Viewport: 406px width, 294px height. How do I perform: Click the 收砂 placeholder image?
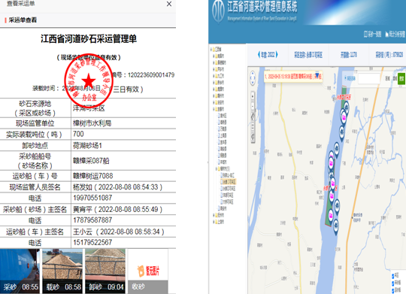tap(148, 271)
